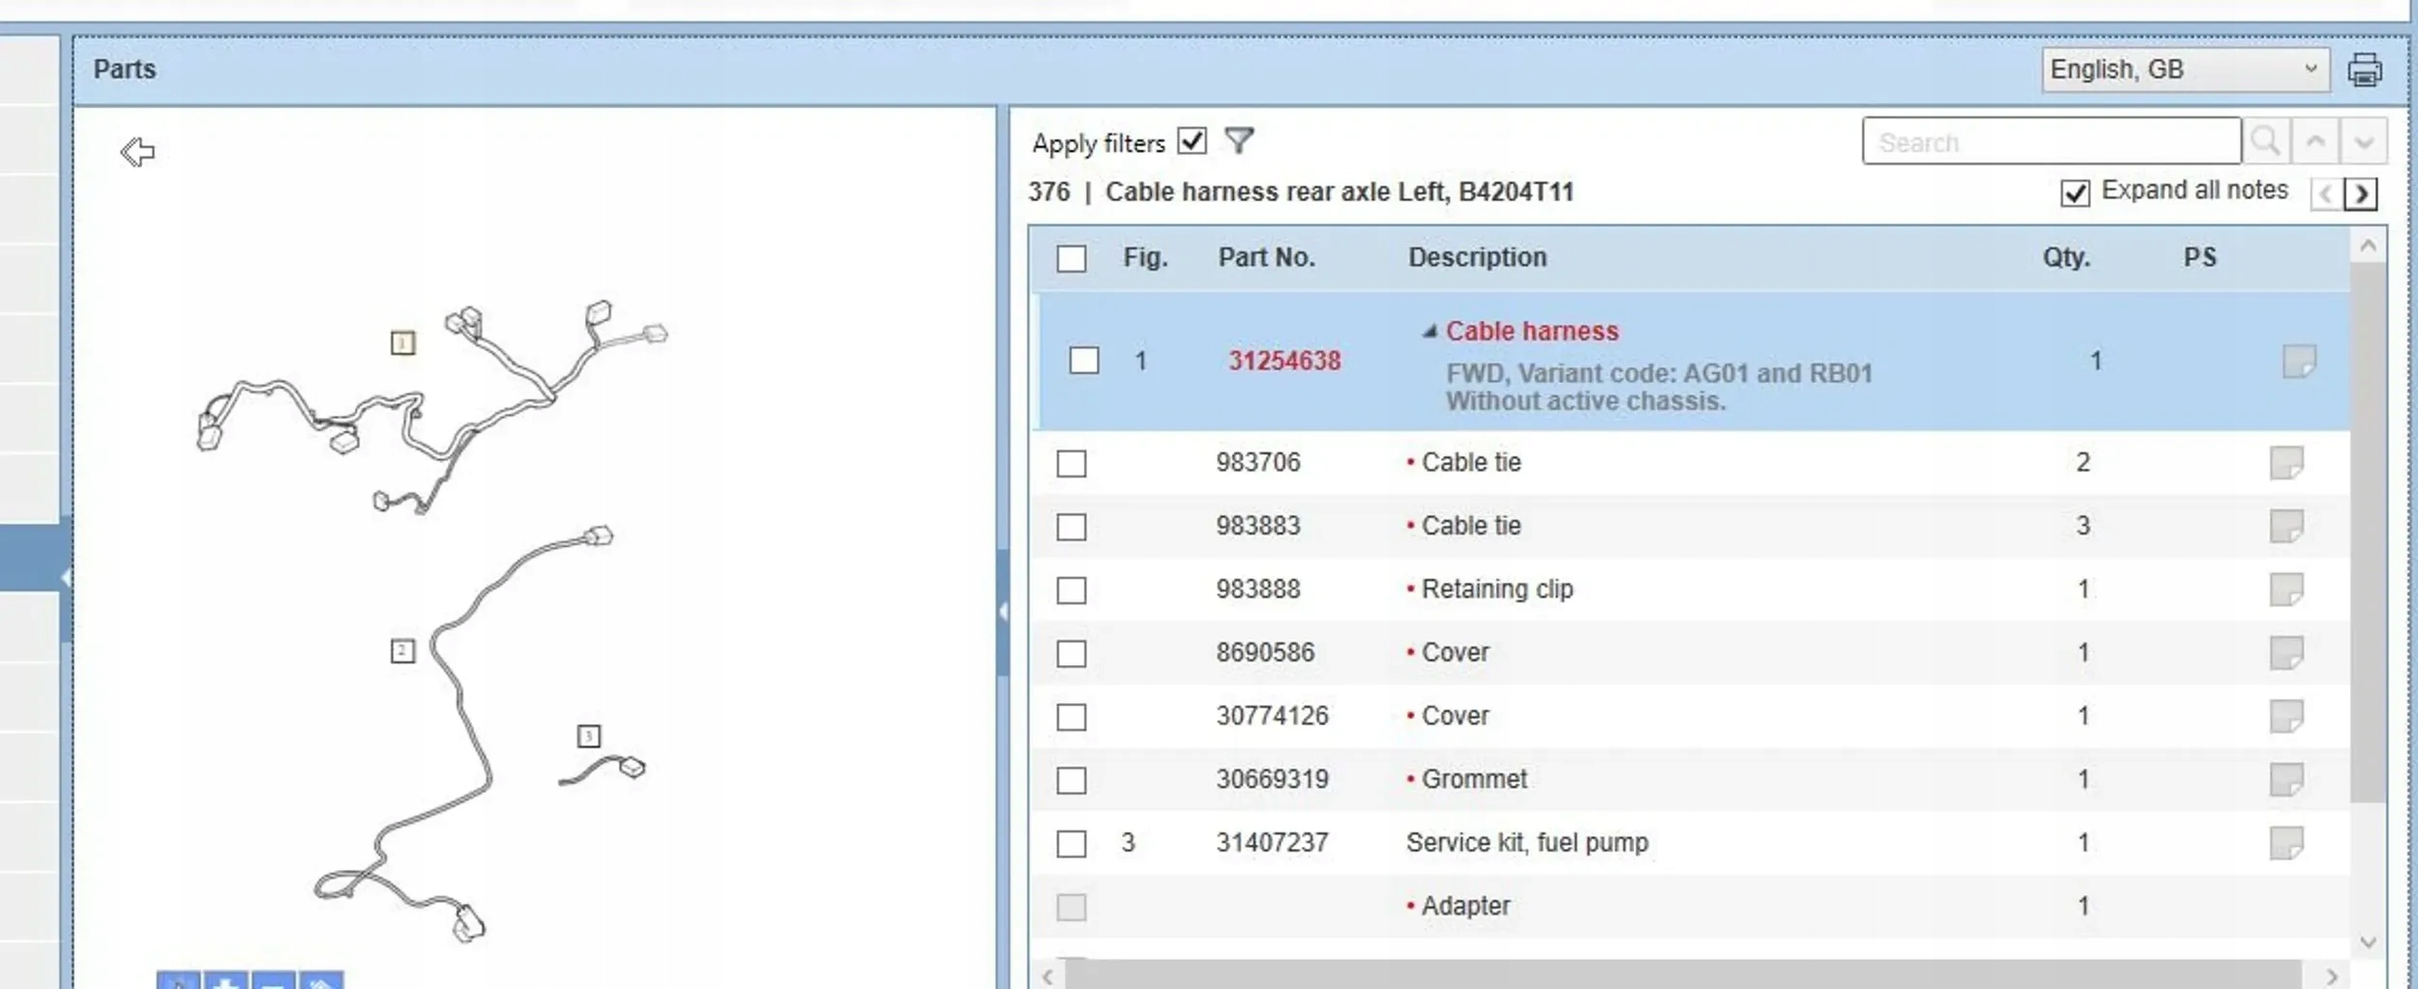This screenshot has height=989, width=2418.
Task: Click the parts list scroll-down arrow
Action: [x=2368, y=943]
